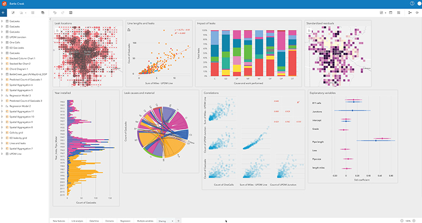Click the help question mark icon

point(412,3)
